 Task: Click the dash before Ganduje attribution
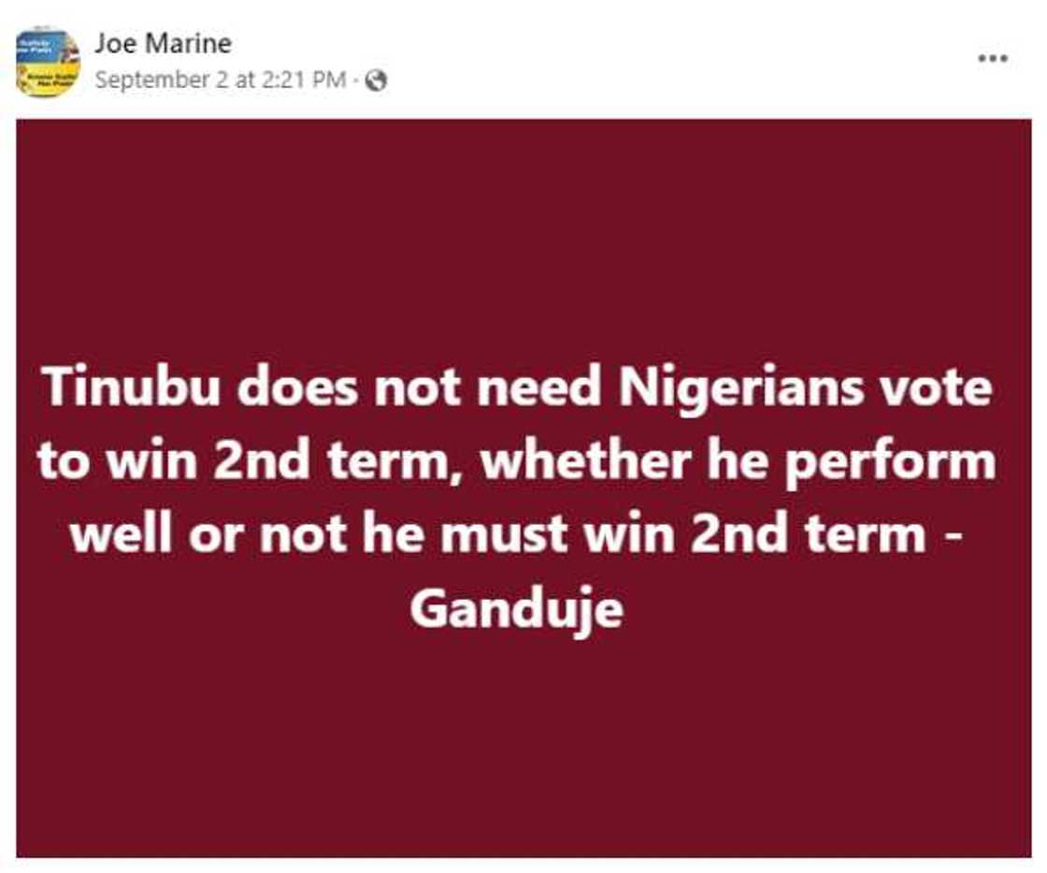click(955, 536)
